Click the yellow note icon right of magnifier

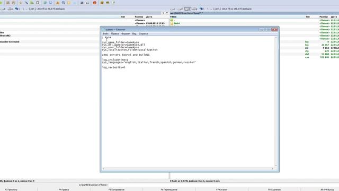(x=69, y=3)
